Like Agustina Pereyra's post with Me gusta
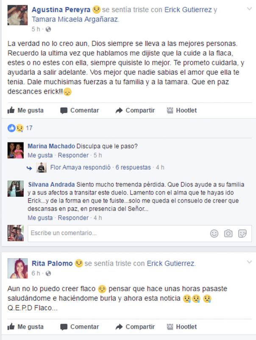Image resolution: width=256 pixels, height=340 pixels. 25,110
